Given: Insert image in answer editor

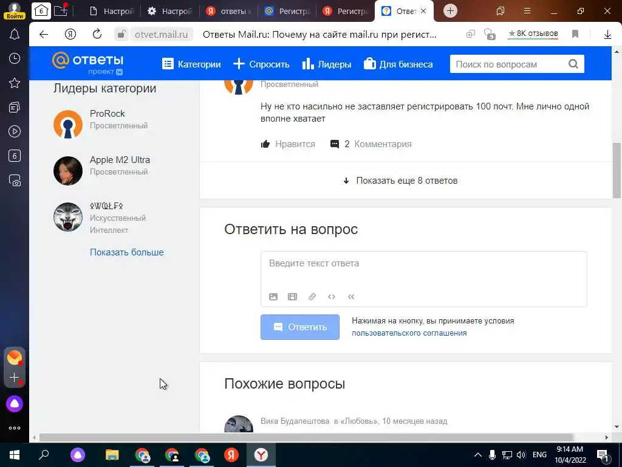Looking at the screenshot, I should pos(273,297).
